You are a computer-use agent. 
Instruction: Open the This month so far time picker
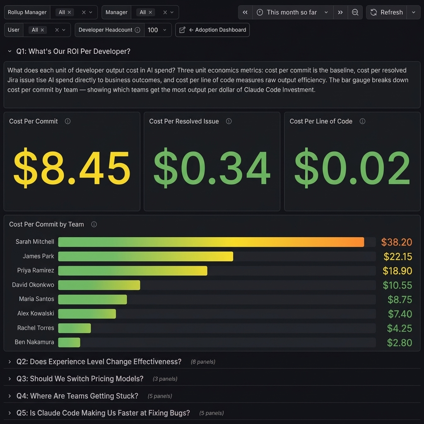291,12
